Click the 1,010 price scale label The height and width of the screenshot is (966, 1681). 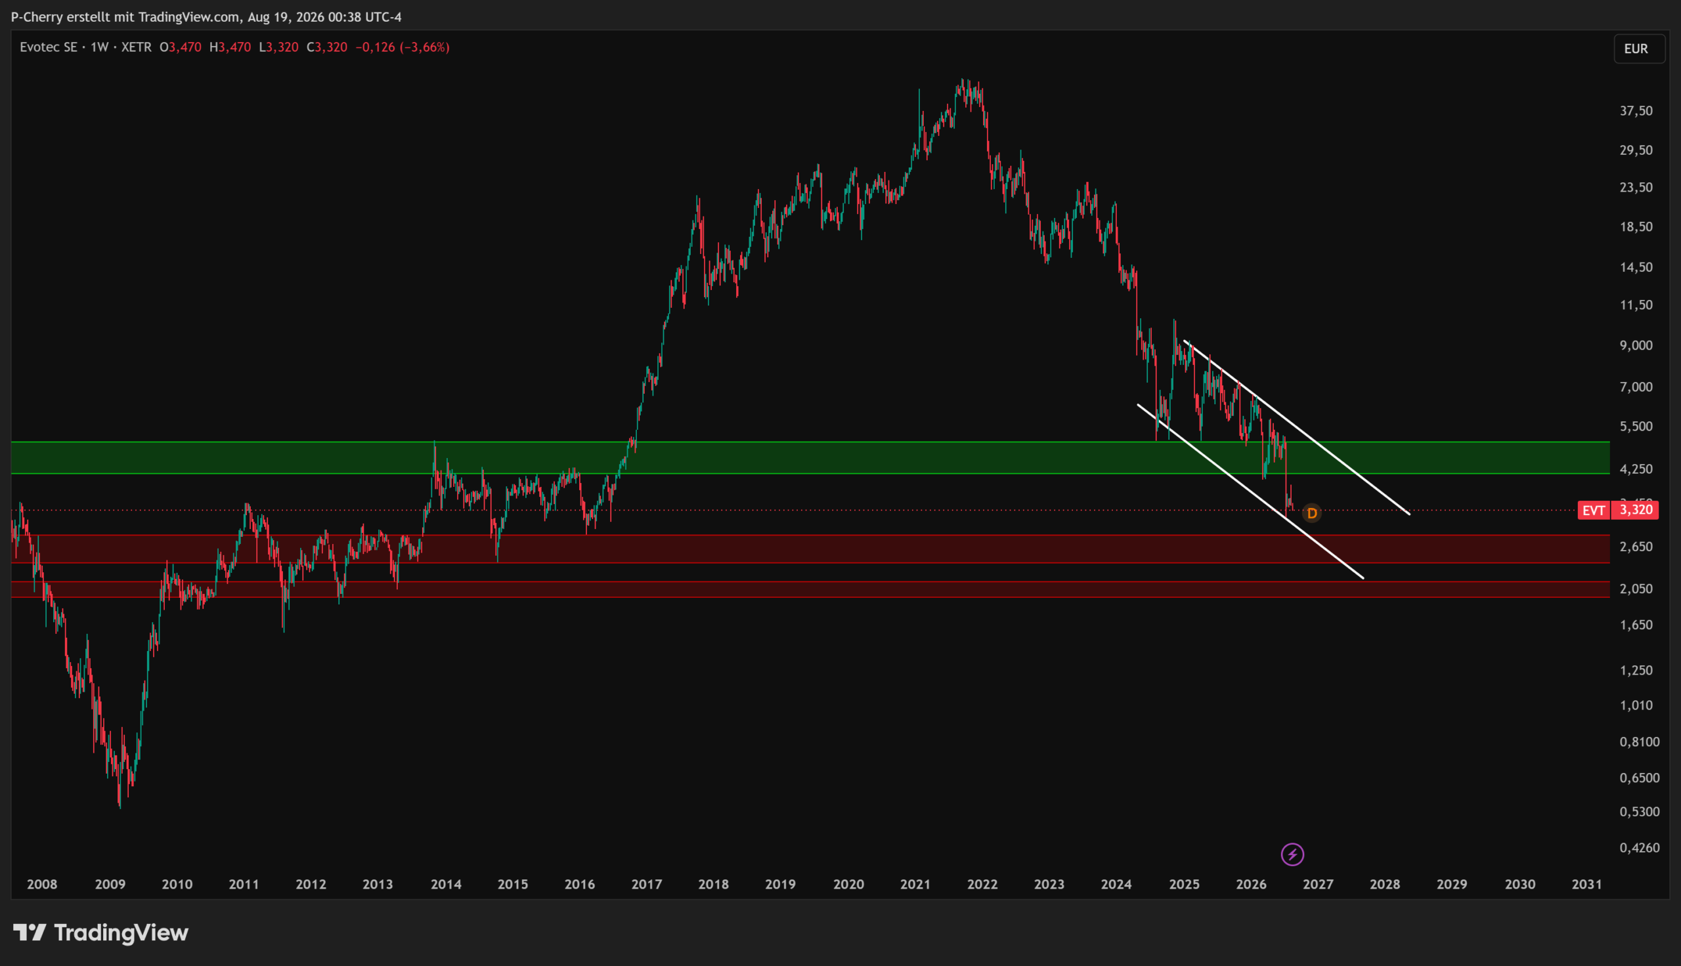[x=1636, y=705]
